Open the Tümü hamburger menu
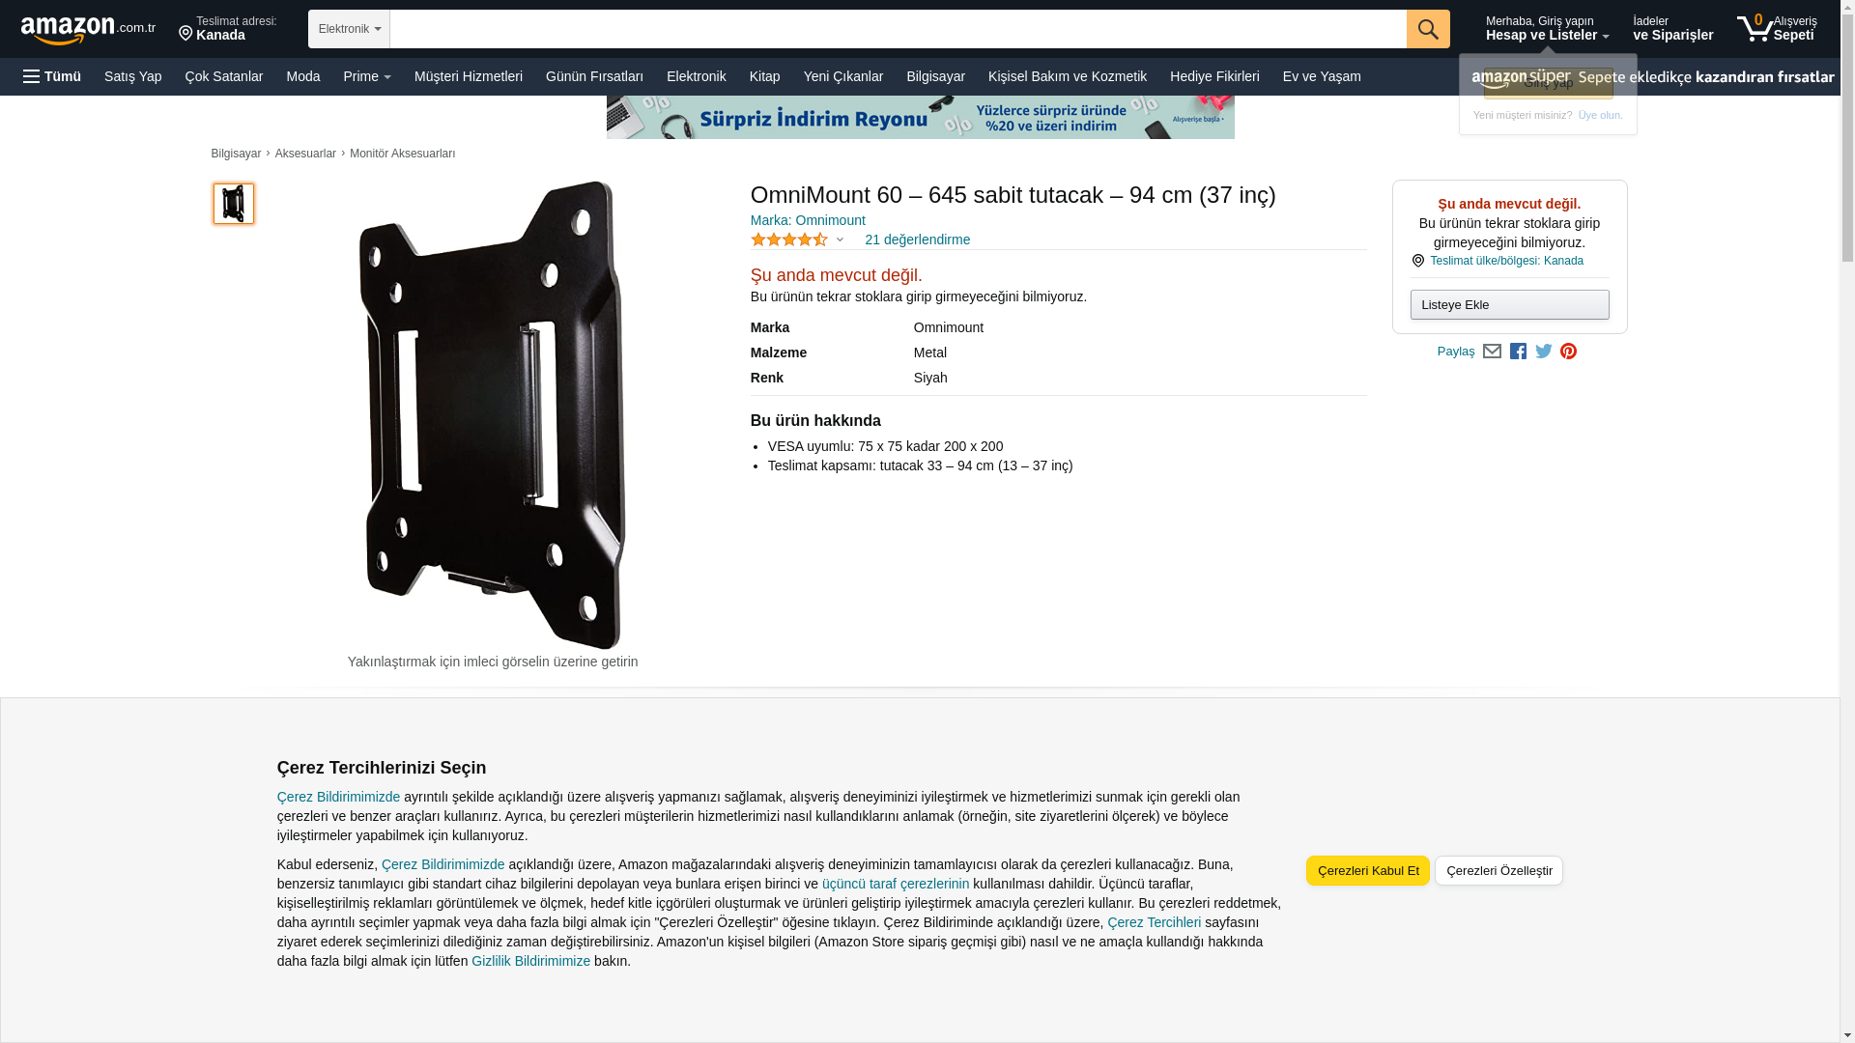Image resolution: width=1855 pixels, height=1043 pixels. [x=52, y=76]
